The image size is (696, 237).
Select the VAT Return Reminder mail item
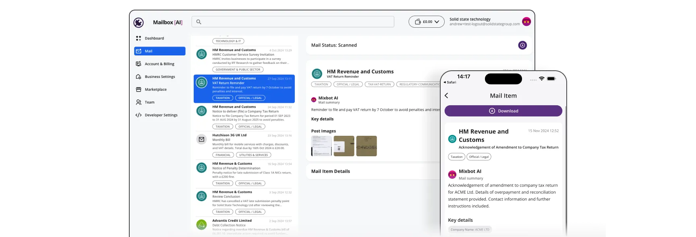click(x=244, y=88)
